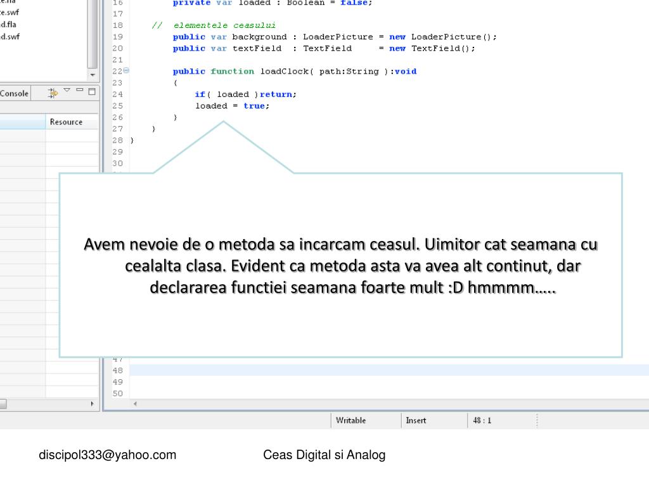
Task: Collapse the loadClock function fold marker
Action: coord(126,70)
